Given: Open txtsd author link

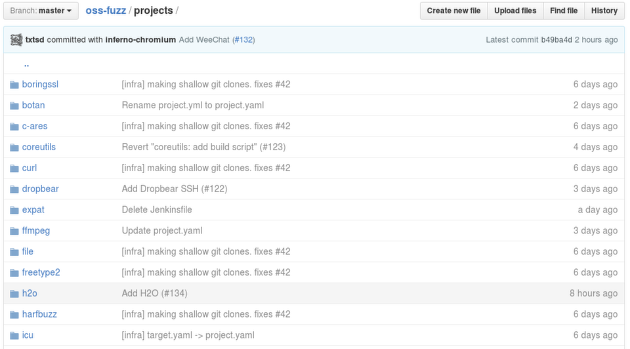Looking at the screenshot, I should click(35, 40).
